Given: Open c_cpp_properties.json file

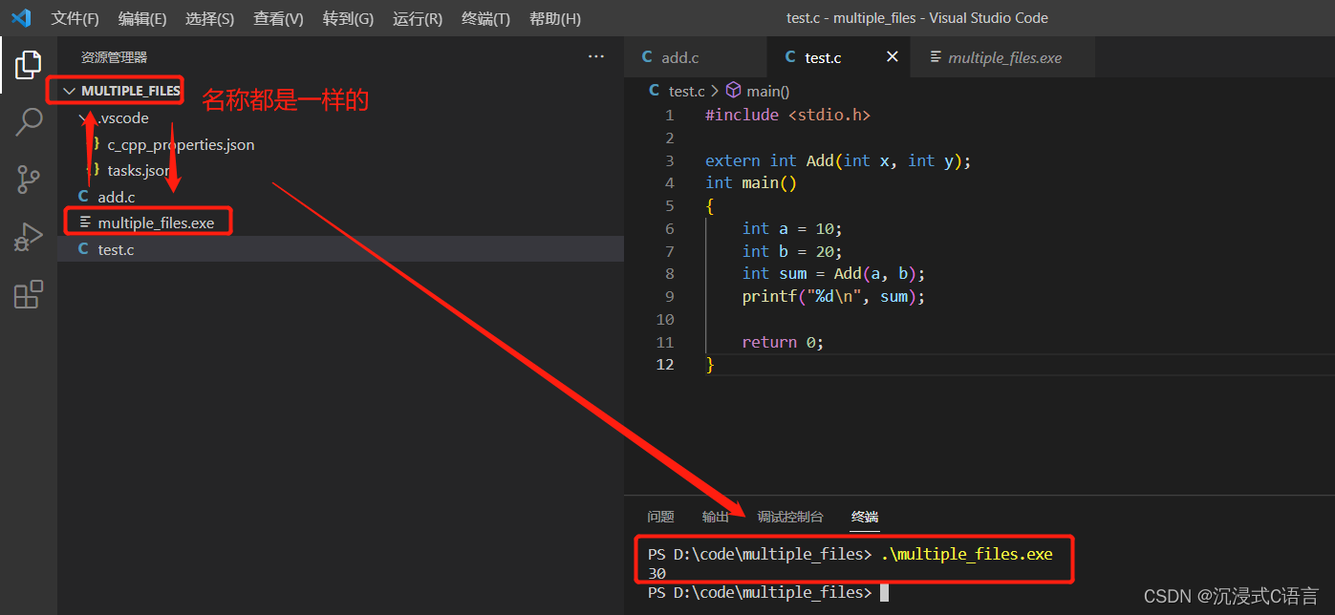Looking at the screenshot, I should [181, 145].
